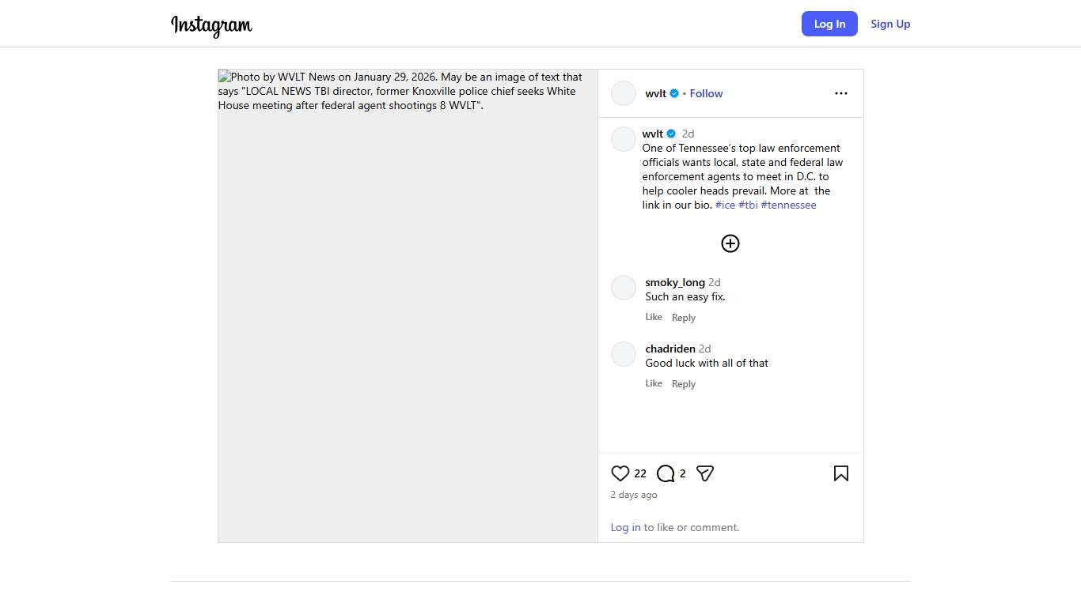The width and height of the screenshot is (1081, 607).
Task: Click the heart like icon
Action: [x=620, y=473]
